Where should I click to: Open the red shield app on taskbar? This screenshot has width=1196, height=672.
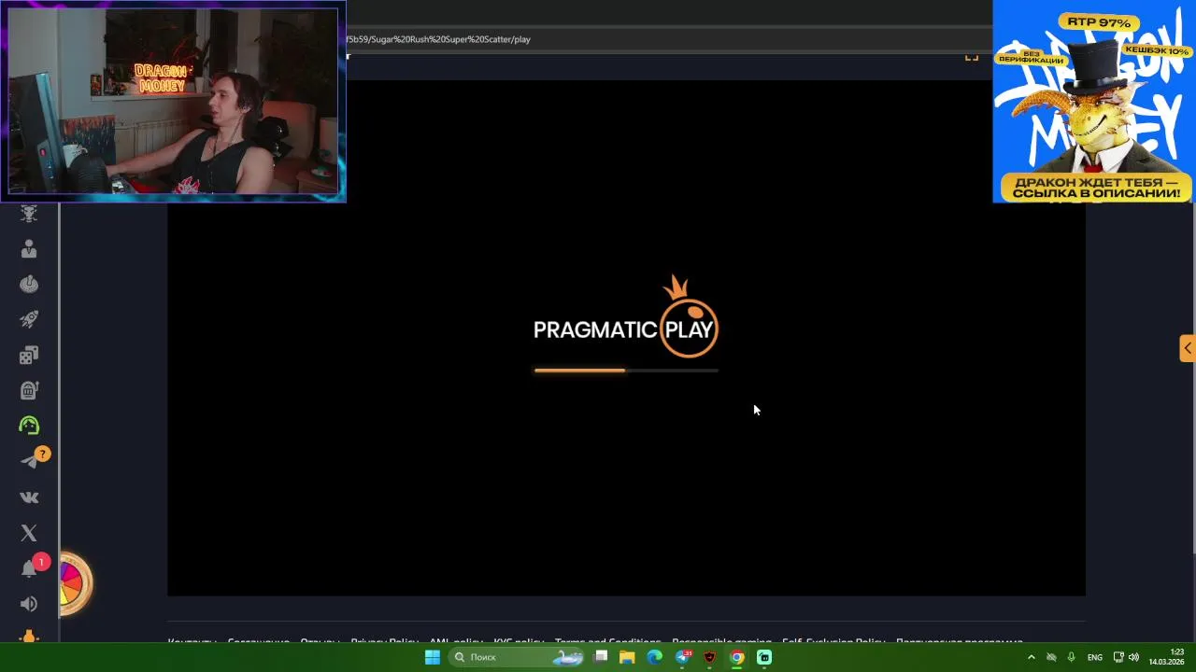tap(709, 657)
